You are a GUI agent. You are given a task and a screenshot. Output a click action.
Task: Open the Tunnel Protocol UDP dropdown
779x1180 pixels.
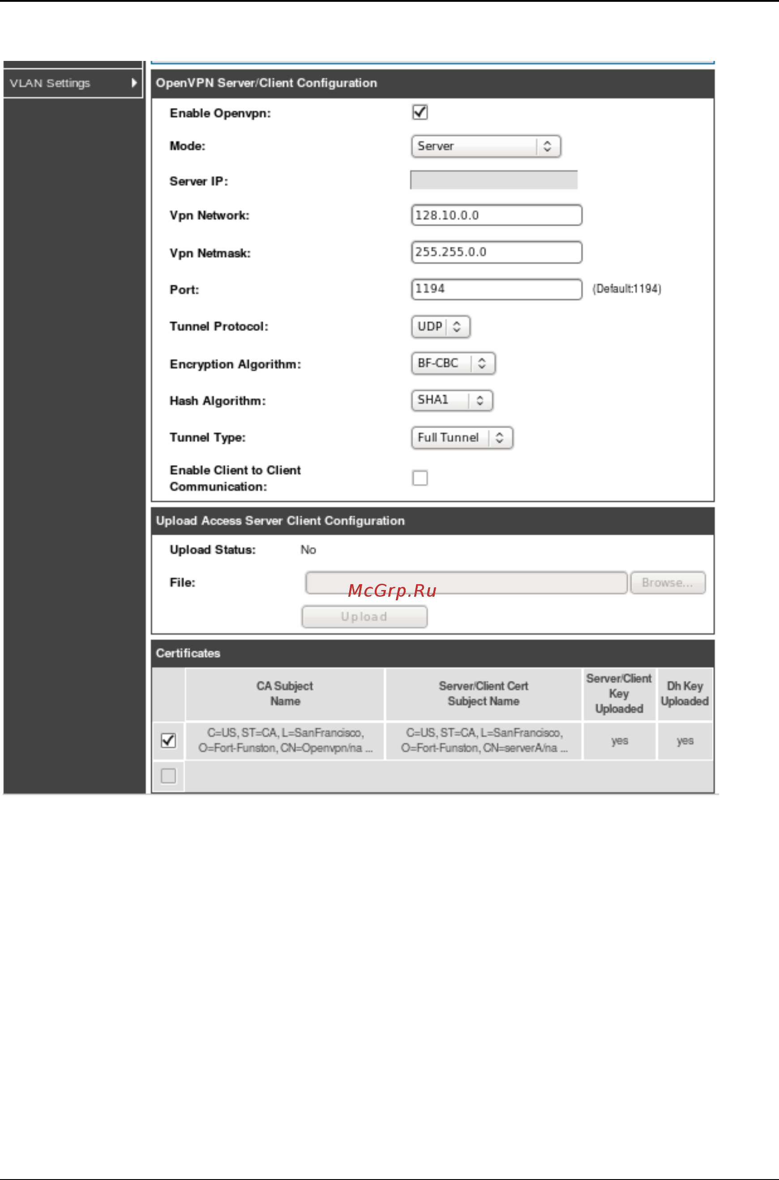[x=441, y=327]
